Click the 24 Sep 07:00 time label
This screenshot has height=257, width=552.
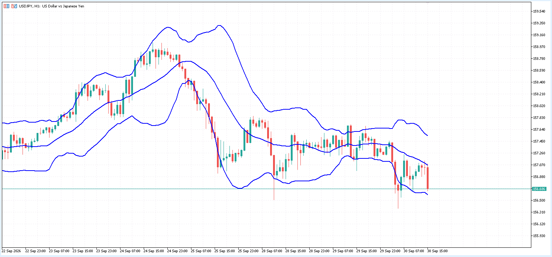(x=130, y=251)
